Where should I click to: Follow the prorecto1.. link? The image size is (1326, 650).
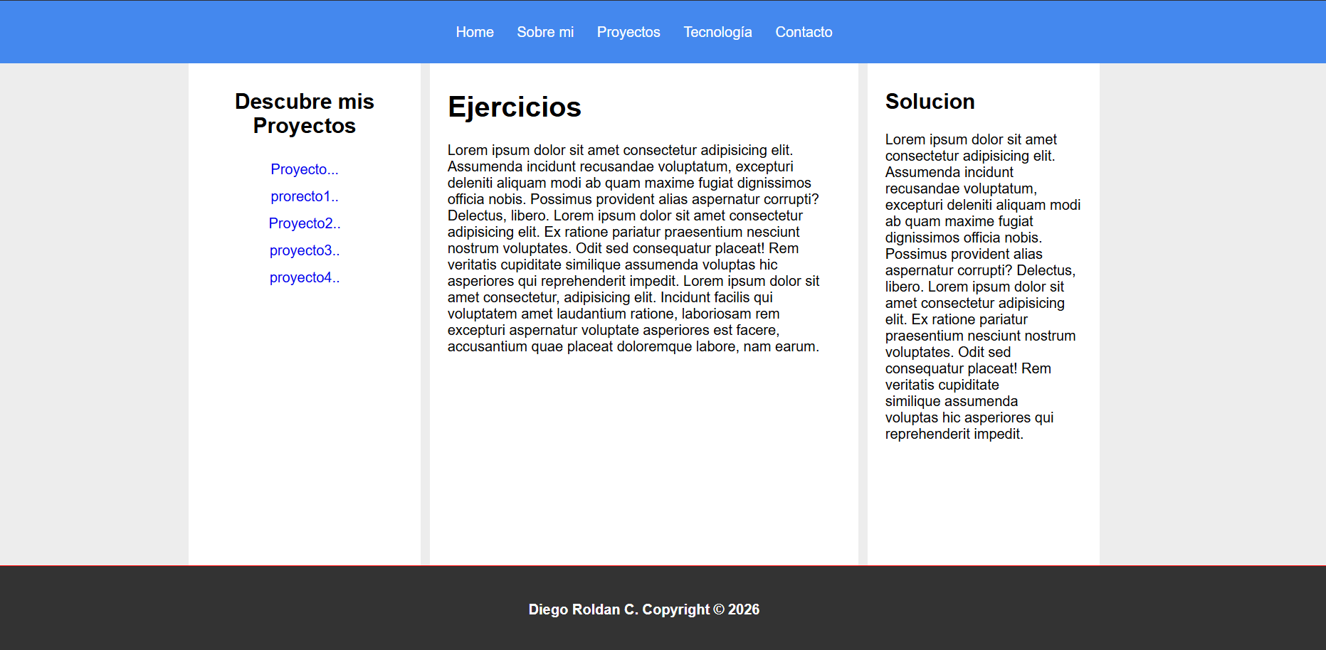305,196
